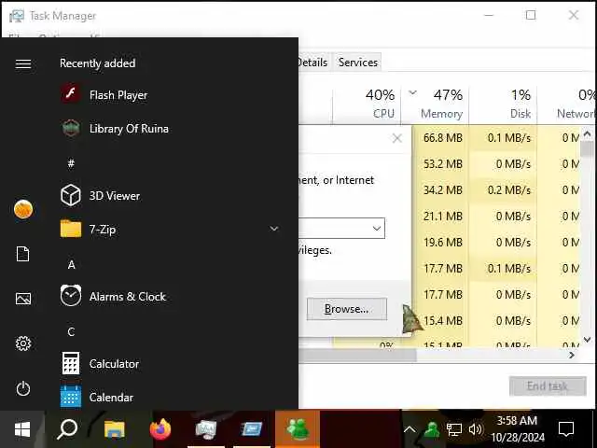Open Pictures from Start sidebar

pyautogui.click(x=23, y=299)
